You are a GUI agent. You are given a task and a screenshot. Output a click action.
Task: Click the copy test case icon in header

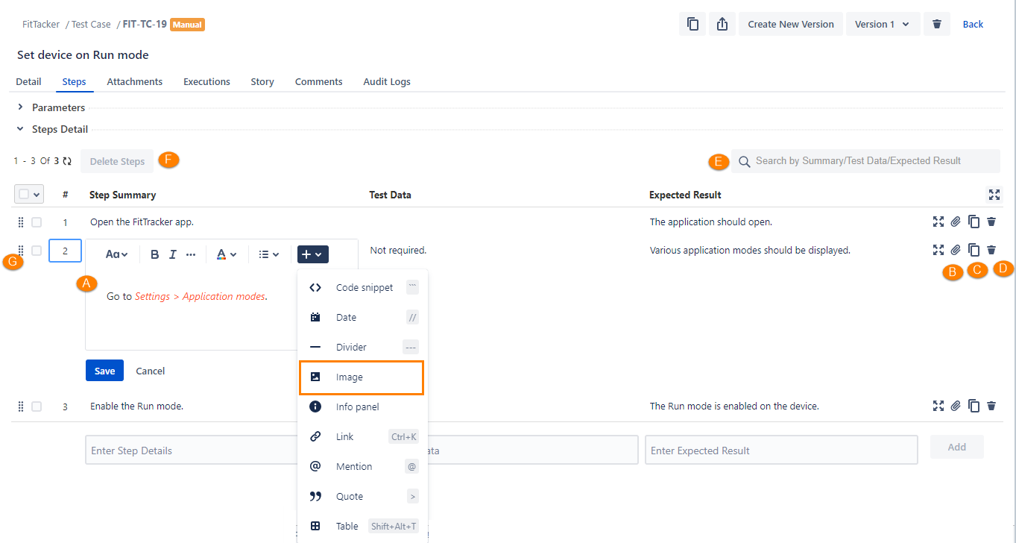point(692,24)
